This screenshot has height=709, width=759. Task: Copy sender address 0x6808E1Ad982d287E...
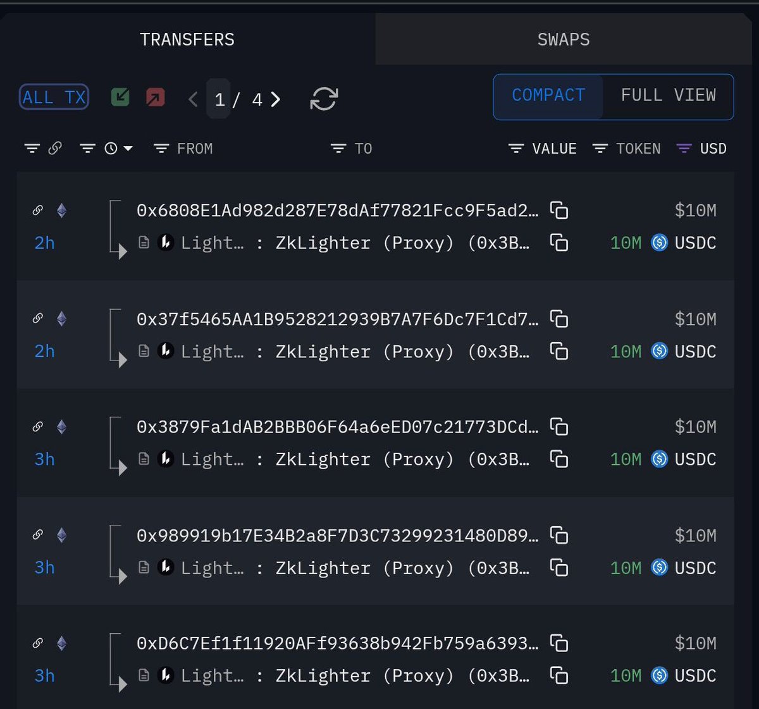pos(559,210)
